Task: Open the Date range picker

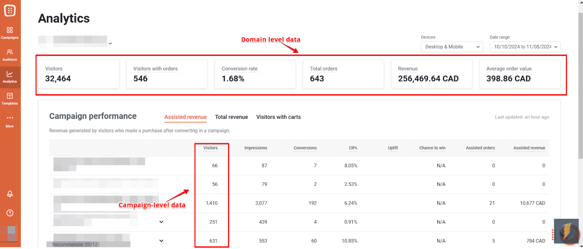Action: (525, 47)
